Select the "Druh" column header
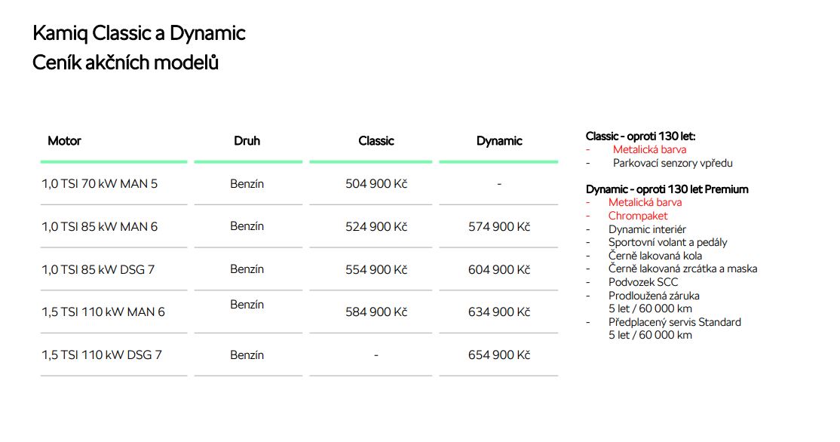The height and width of the screenshot is (442, 840). pos(247,141)
